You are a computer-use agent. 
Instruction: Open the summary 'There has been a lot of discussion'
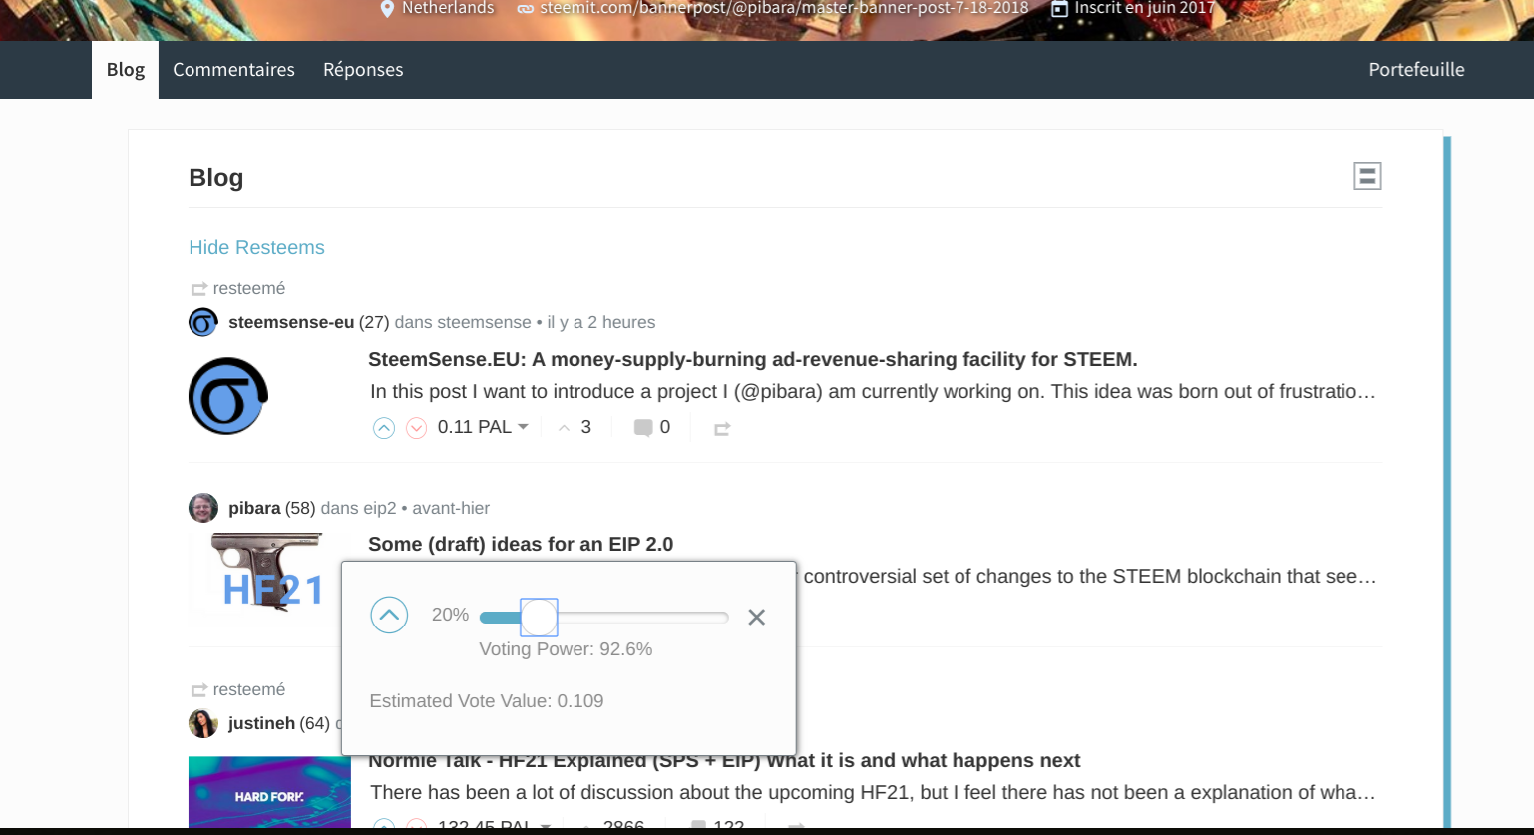pyautogui.click(x=873, y=792)
